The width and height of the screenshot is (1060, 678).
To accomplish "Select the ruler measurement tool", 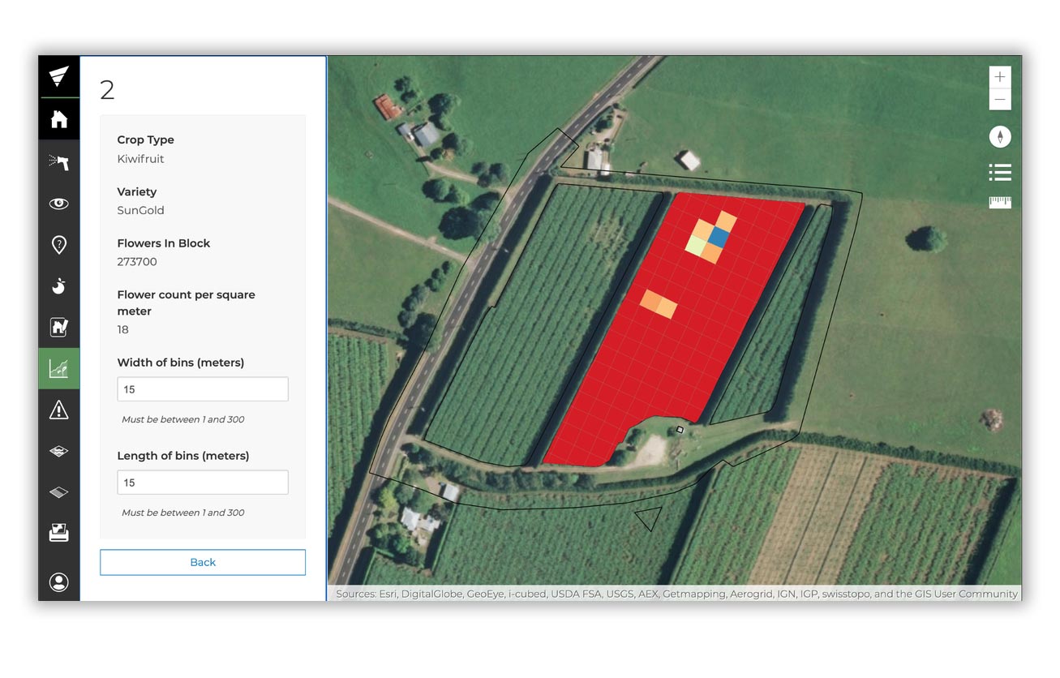I will coord(1000,202).
